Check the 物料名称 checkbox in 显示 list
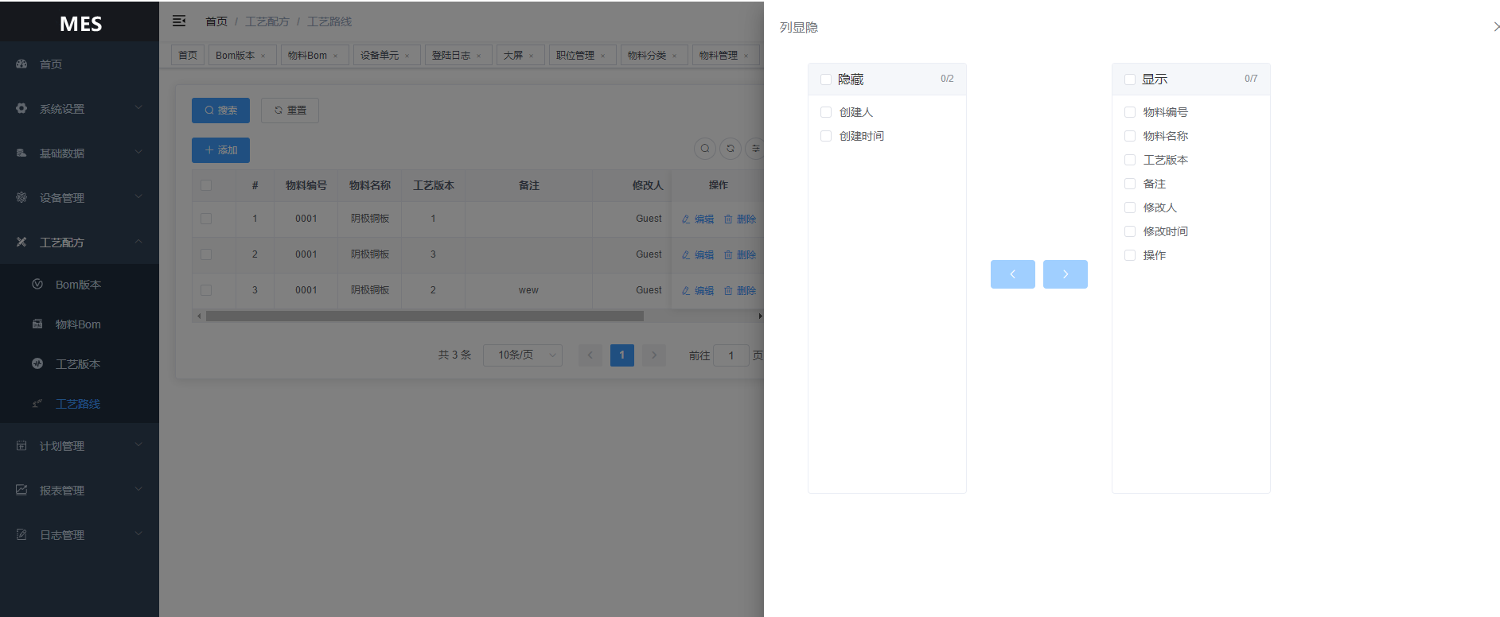 click(x=1130, y=136)
